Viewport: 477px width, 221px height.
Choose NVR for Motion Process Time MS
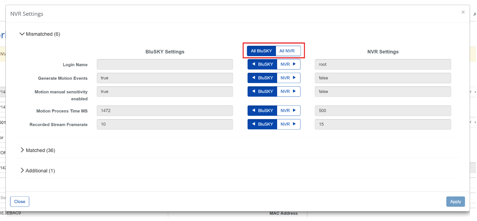point(288,111)
